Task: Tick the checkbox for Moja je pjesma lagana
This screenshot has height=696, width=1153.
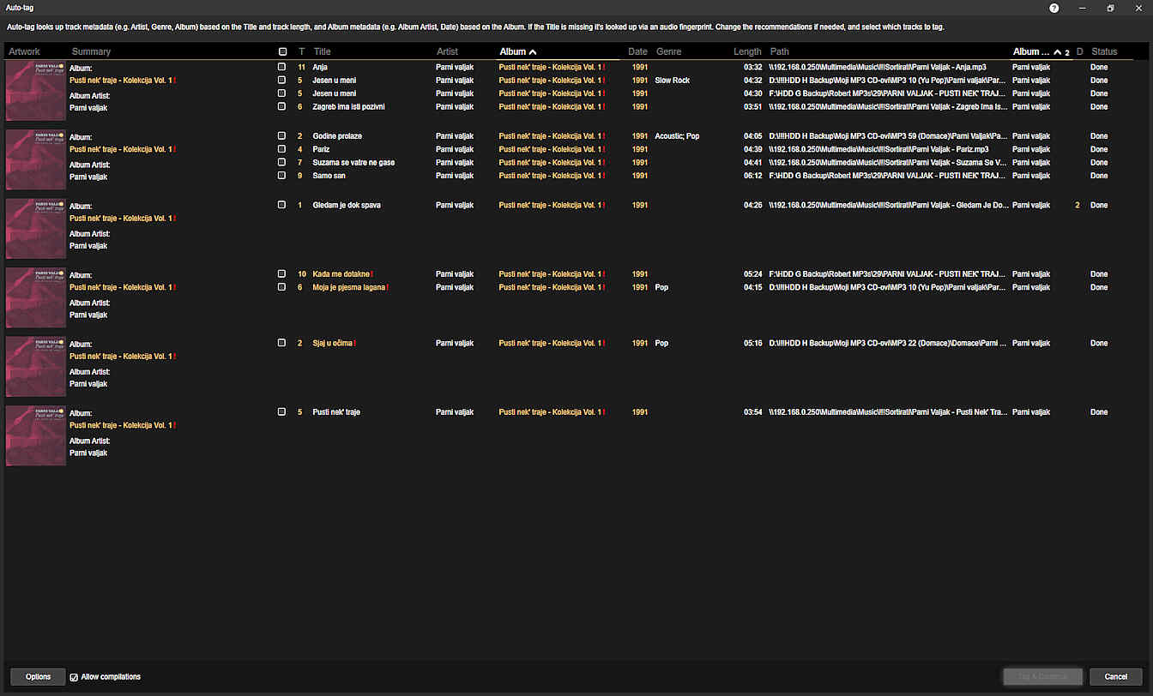Action: point(281,287)
